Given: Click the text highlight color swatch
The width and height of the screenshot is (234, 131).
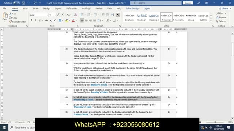Looking at the screenshot, I should click(x=67, y=20).
